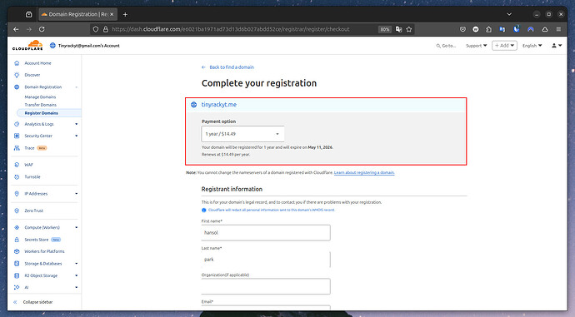Image resolution: width=575 pixels, height=317 pixels.
Task: Open Zero Trust from the sidebar
Action: (x=33, y=211)
